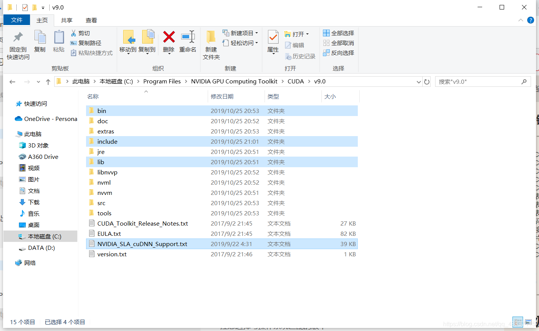Open the Move to menu
Image resolution: width=539 pixels, height=331 pixels.
128,42
